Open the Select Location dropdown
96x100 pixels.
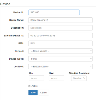click(x=61, y=67)
